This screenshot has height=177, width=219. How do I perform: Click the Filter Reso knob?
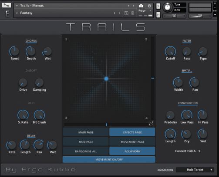[x=187, y=52]
